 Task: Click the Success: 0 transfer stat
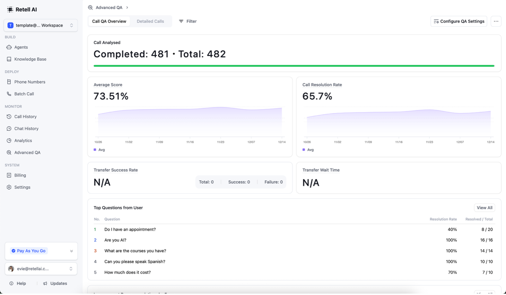(239, 182)
